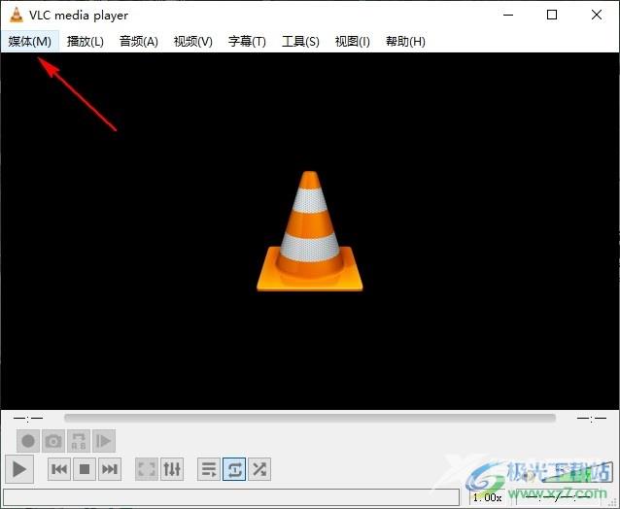The image size is (620, 509).
Task: Open the 字幕(T) menu
Action: 247,41
